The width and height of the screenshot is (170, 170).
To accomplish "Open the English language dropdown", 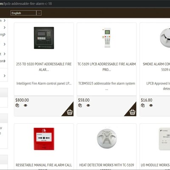I will point(26,13).
